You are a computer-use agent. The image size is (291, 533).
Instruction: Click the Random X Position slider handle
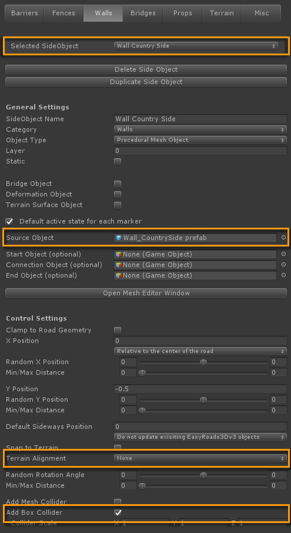pos(203,362)
